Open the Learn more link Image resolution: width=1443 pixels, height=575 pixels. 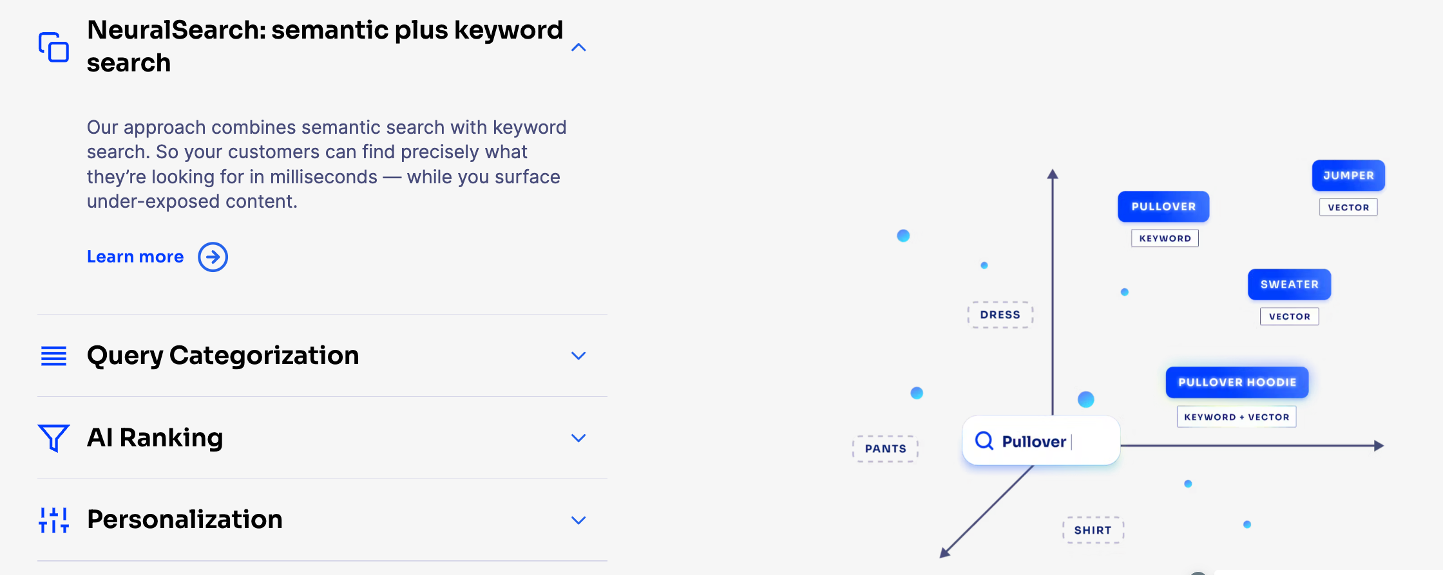pos(135,257)
